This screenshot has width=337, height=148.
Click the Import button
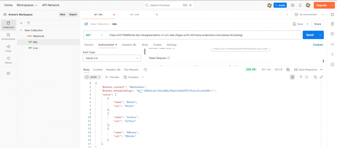tap(73, 14)
